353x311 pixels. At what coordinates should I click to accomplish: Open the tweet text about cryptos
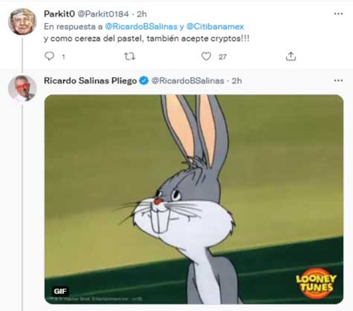click(x=146, y=39)
